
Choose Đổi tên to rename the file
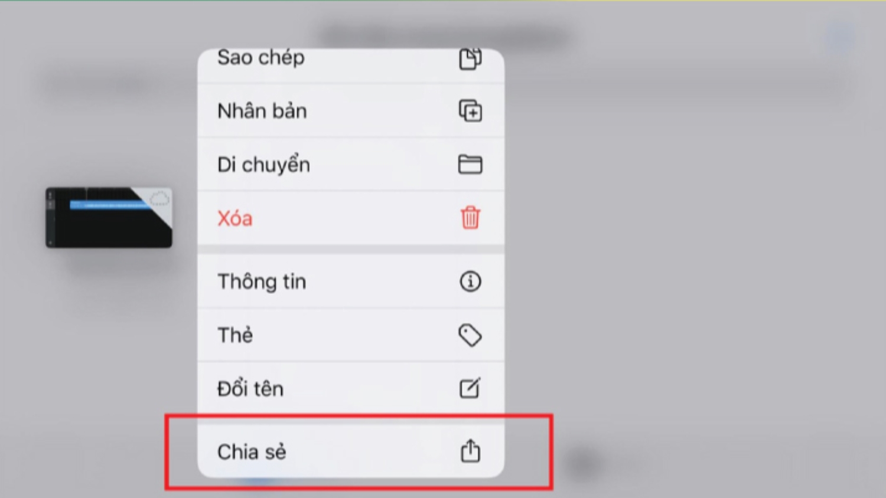[x=351, y=388]
